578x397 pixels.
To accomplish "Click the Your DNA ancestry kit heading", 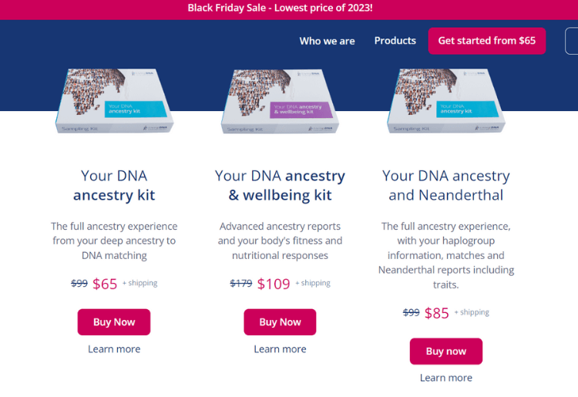I will point(114,185).
